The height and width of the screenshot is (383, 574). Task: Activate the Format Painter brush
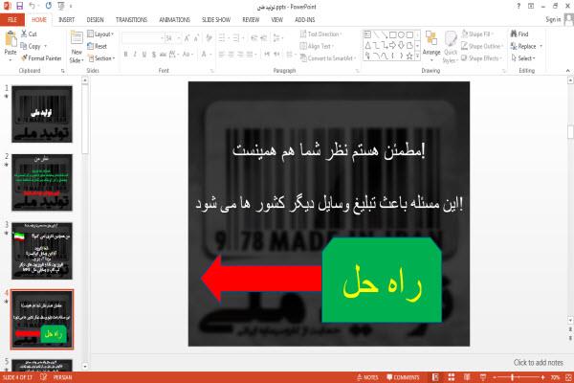point(41,58)
